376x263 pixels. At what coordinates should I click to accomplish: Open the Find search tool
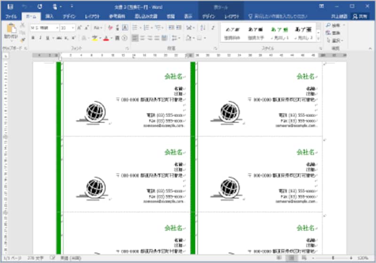click(x=335, y=25)
